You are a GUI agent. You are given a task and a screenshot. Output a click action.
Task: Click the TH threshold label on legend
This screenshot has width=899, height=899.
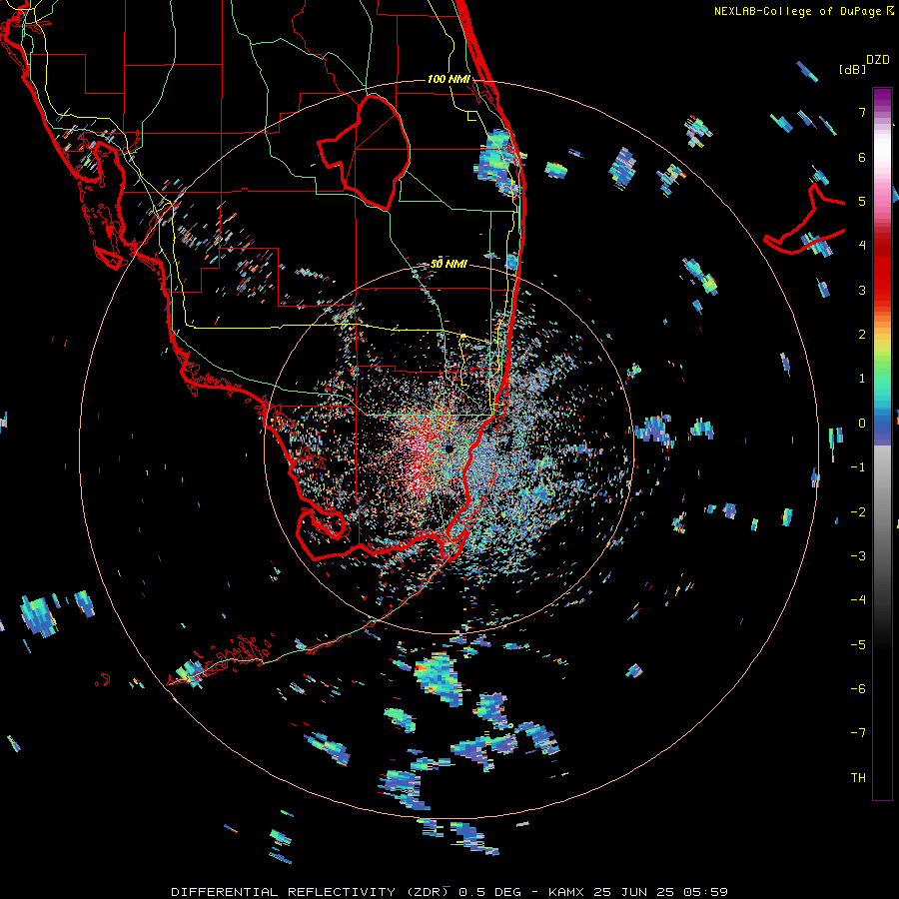pyautogui.click(x=858, y=778)
